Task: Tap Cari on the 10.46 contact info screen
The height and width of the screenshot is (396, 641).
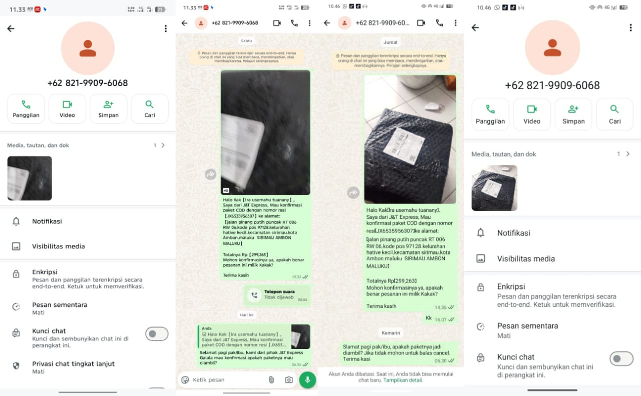Action: click(x=615, y=115)
